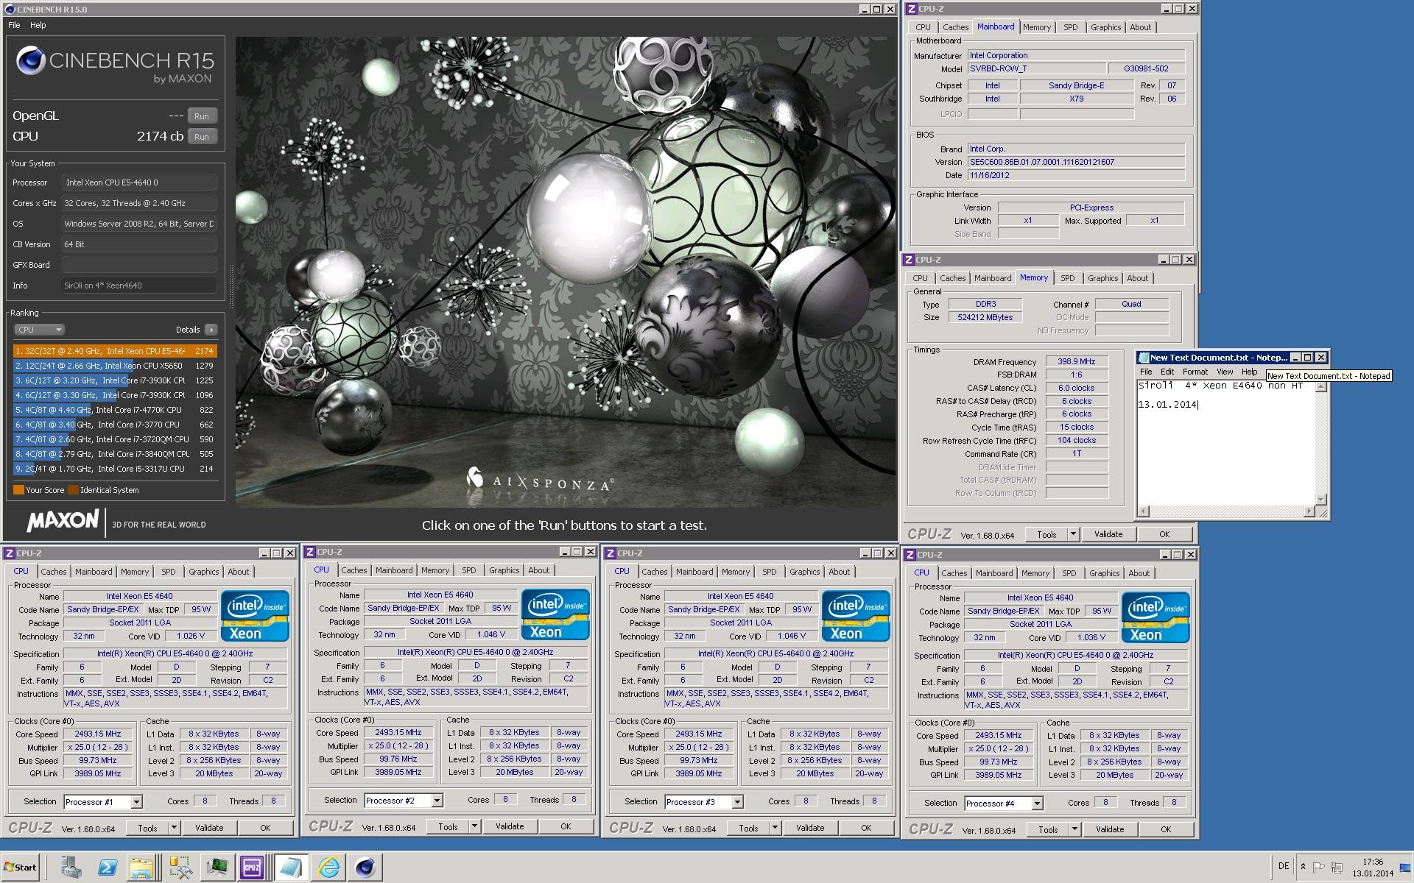The height and width of the screenshot is (883, 1414).
Task: Open Internet Explorer from the taskbar
Action: [328, 868]
